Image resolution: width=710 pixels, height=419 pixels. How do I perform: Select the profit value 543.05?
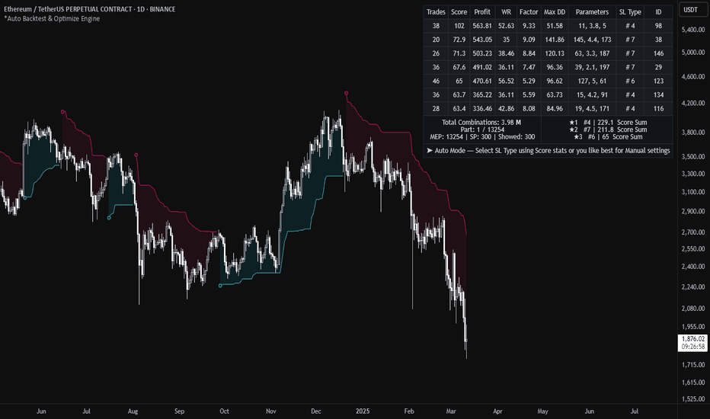coord(482,40)
